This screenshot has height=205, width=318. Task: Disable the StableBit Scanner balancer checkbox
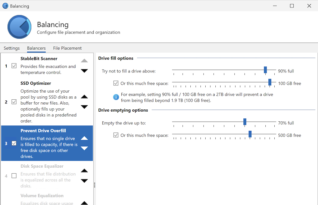(x=14, y=66)
